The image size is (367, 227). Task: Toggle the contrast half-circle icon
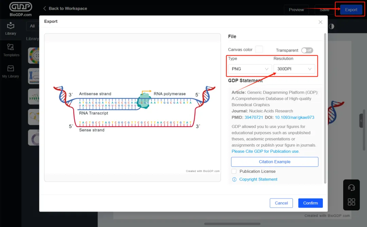pyautogui.click(x=331, y=26)
